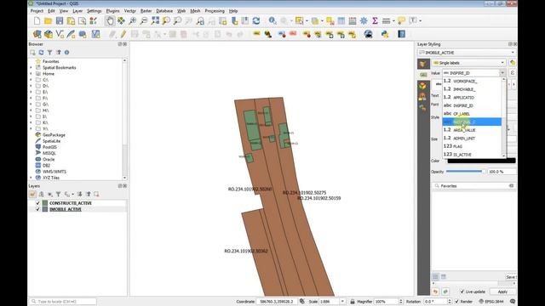Open the Vector menu
Screen dimensions: 545x306
129,11
